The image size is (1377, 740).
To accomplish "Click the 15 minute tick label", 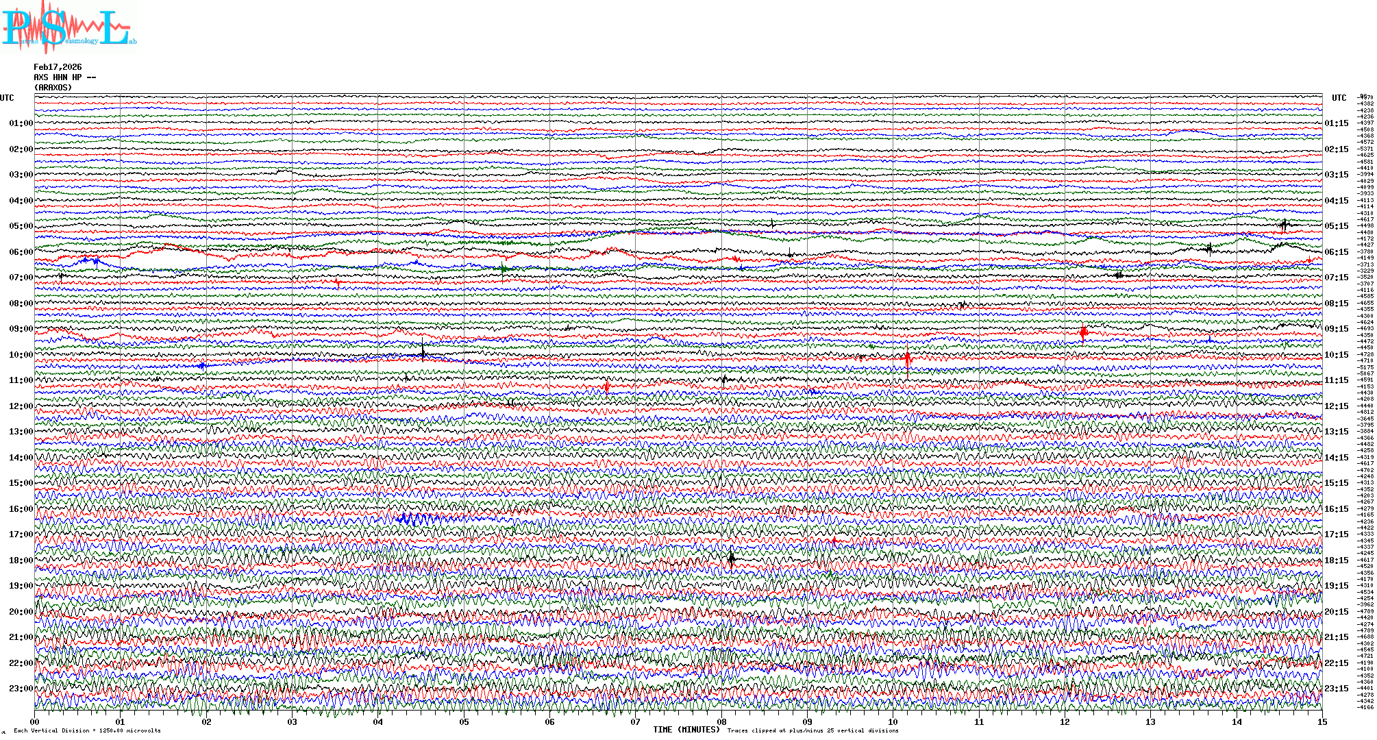I will click(x=1322, y=722).
